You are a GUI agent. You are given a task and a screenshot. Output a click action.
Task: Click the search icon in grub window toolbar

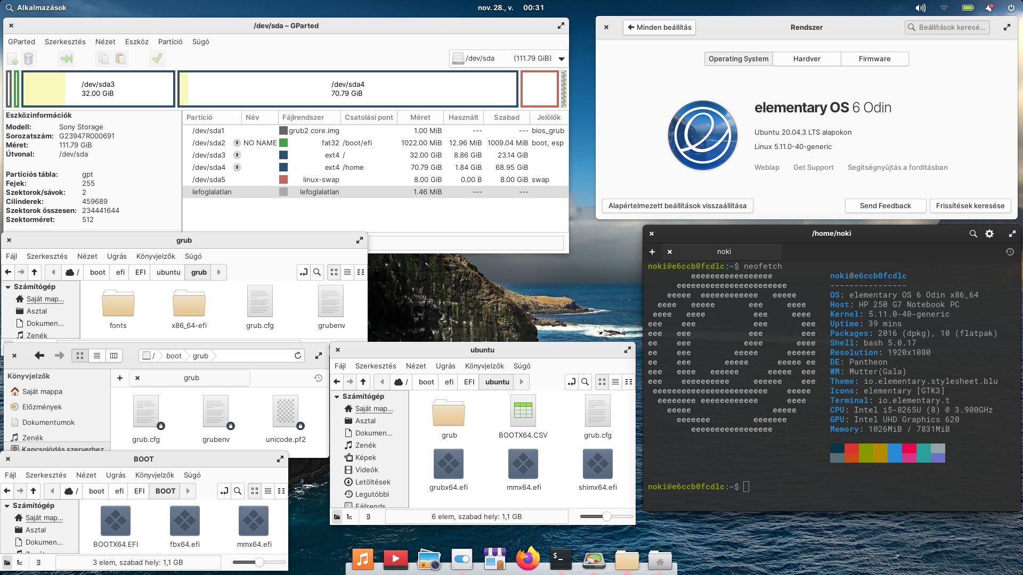(317, 272)
